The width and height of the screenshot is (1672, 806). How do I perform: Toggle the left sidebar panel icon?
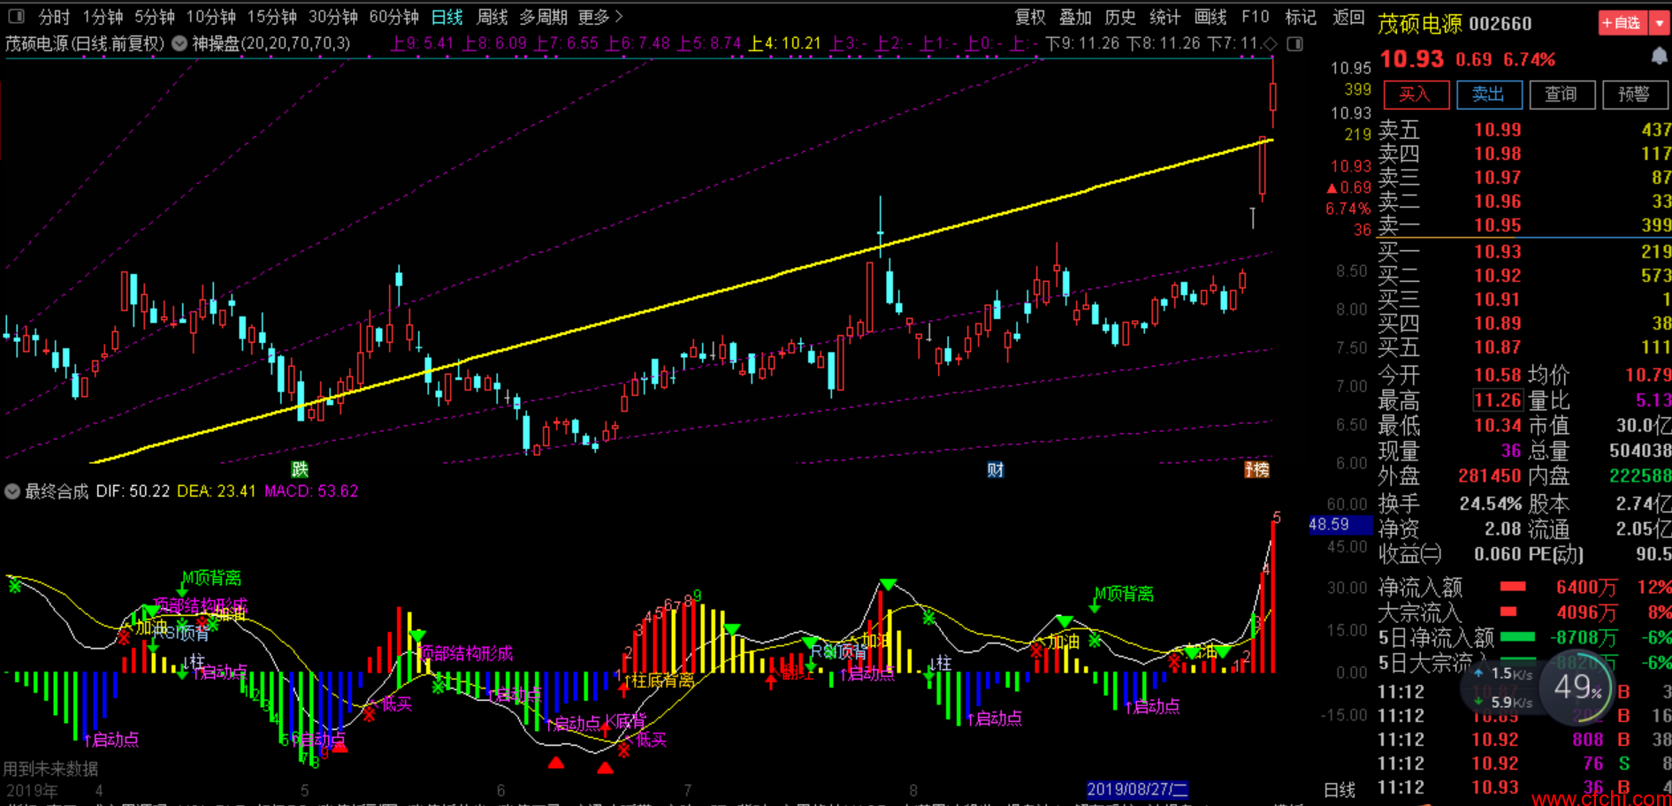coord(16,16)
